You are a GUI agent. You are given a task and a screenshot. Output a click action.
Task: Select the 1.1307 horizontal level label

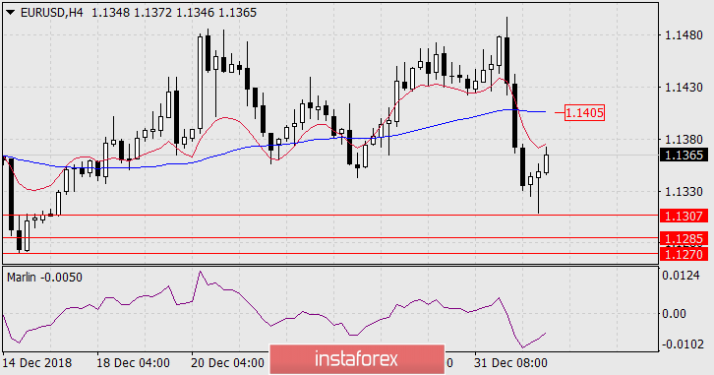[684, 216]
